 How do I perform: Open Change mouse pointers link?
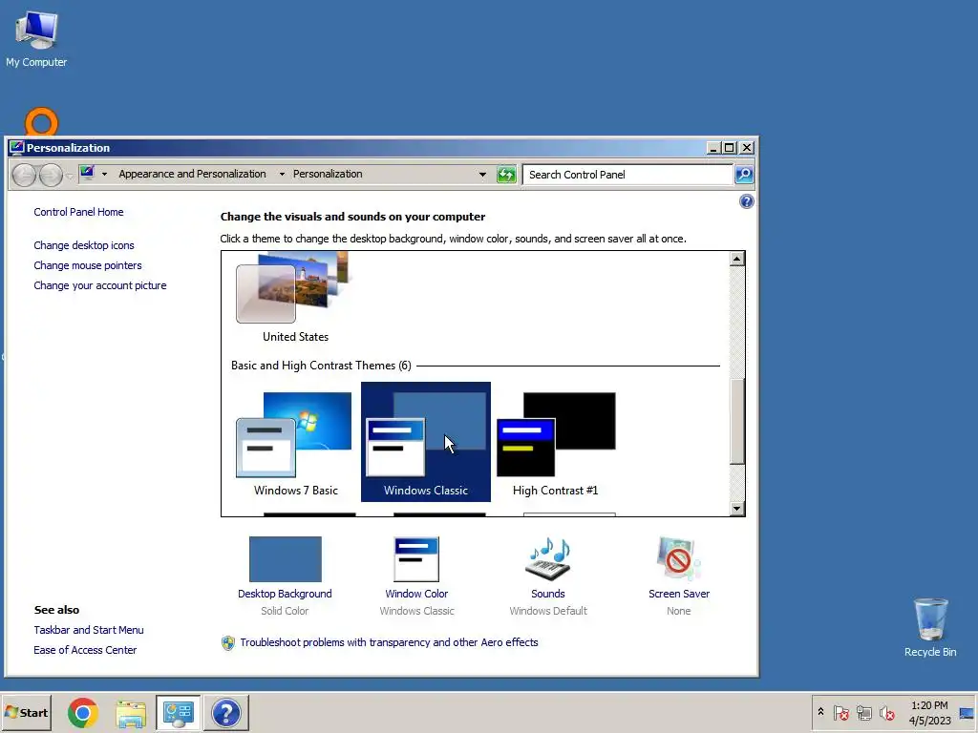tap(87, 265)
